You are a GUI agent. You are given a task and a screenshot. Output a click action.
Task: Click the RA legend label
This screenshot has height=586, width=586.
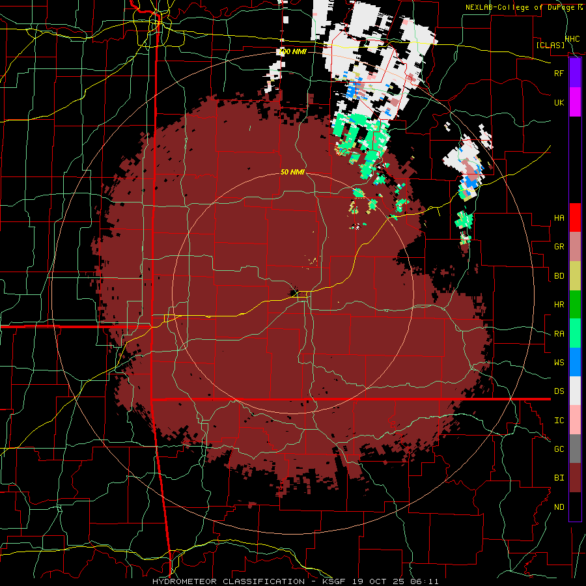click(559, 334)
